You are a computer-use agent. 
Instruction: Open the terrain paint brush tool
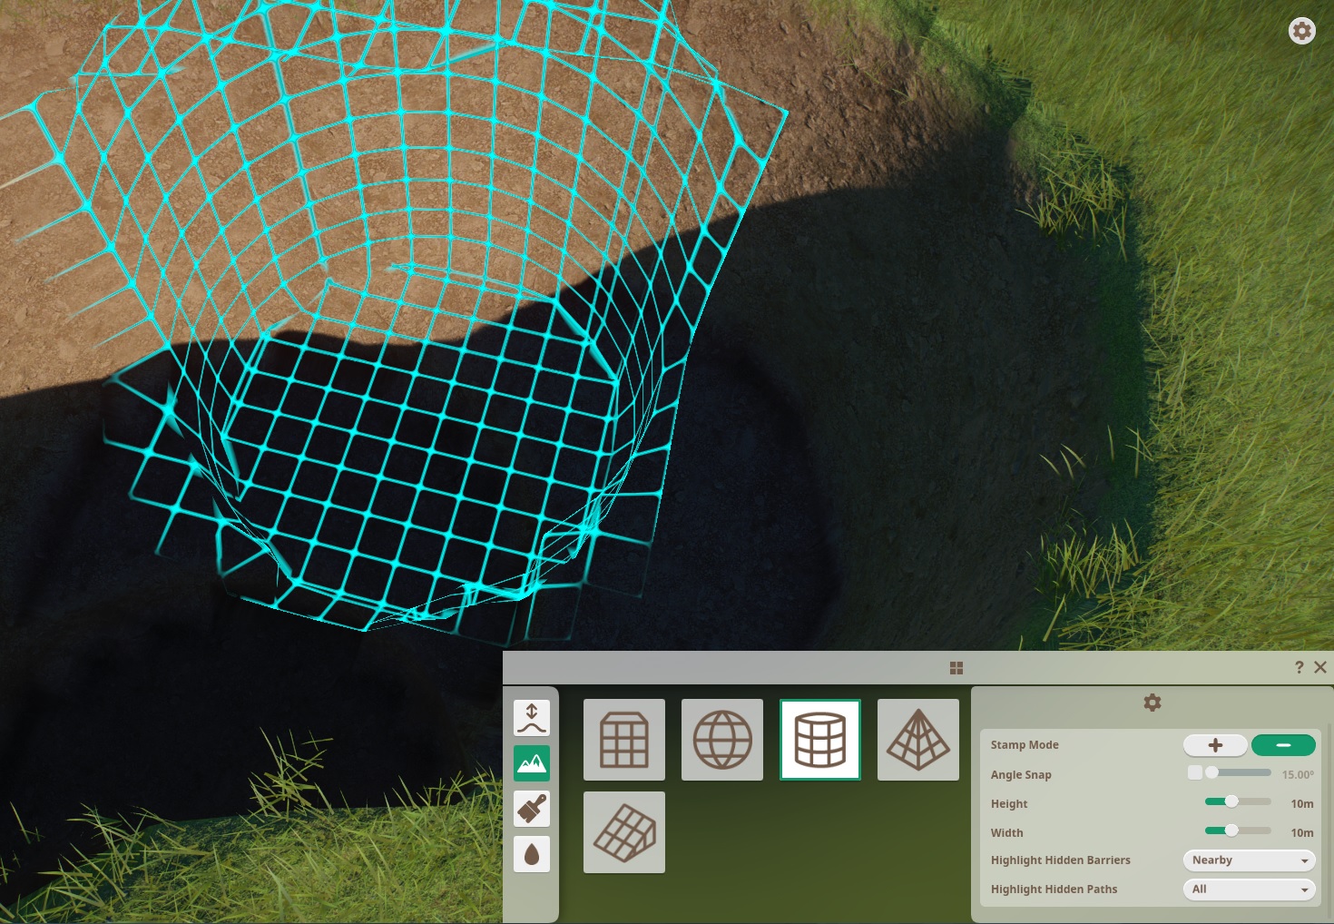click(x=532, y=809)
